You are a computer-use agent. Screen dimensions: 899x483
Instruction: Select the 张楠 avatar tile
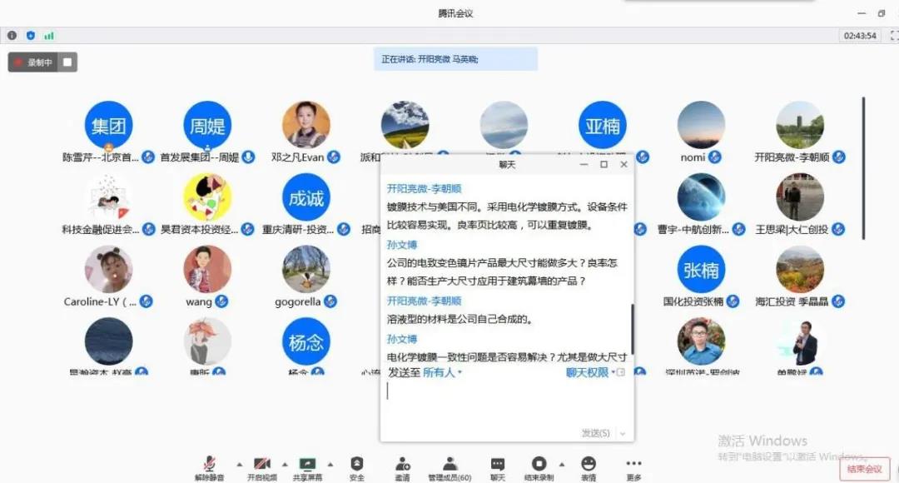coord(701,270)
